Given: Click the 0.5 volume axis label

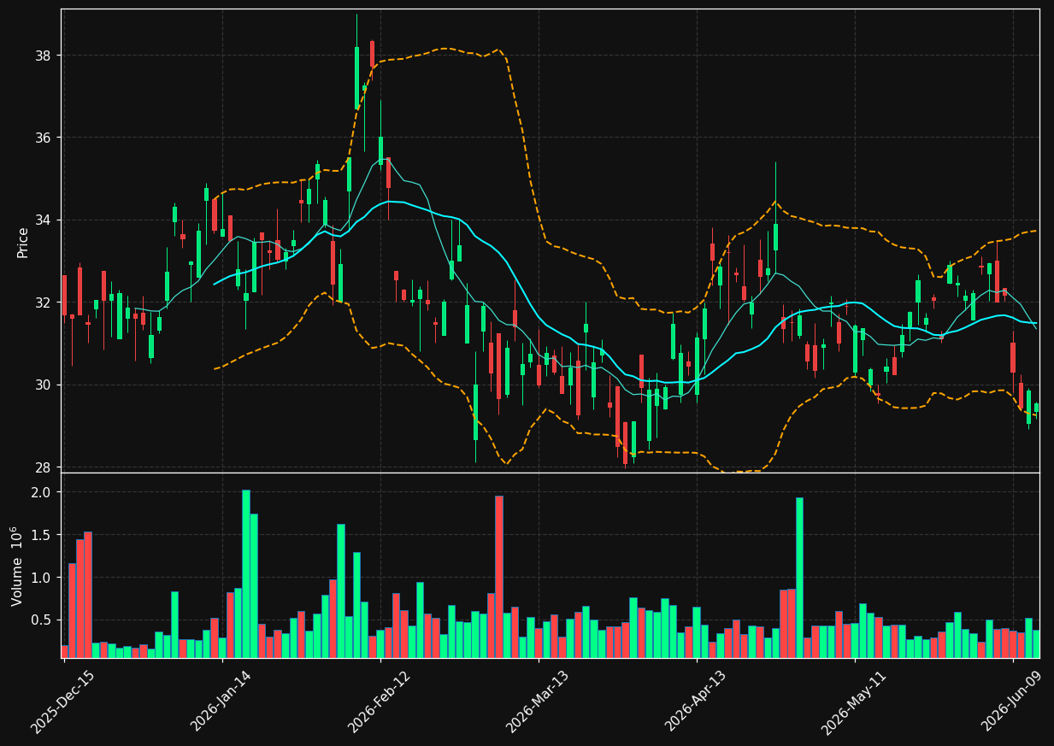Looking at the screenshot, I should tap(43, 620).
